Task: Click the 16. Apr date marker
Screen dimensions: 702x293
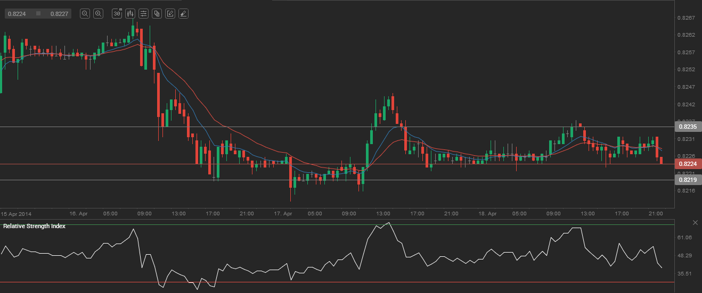Action: 78,213
